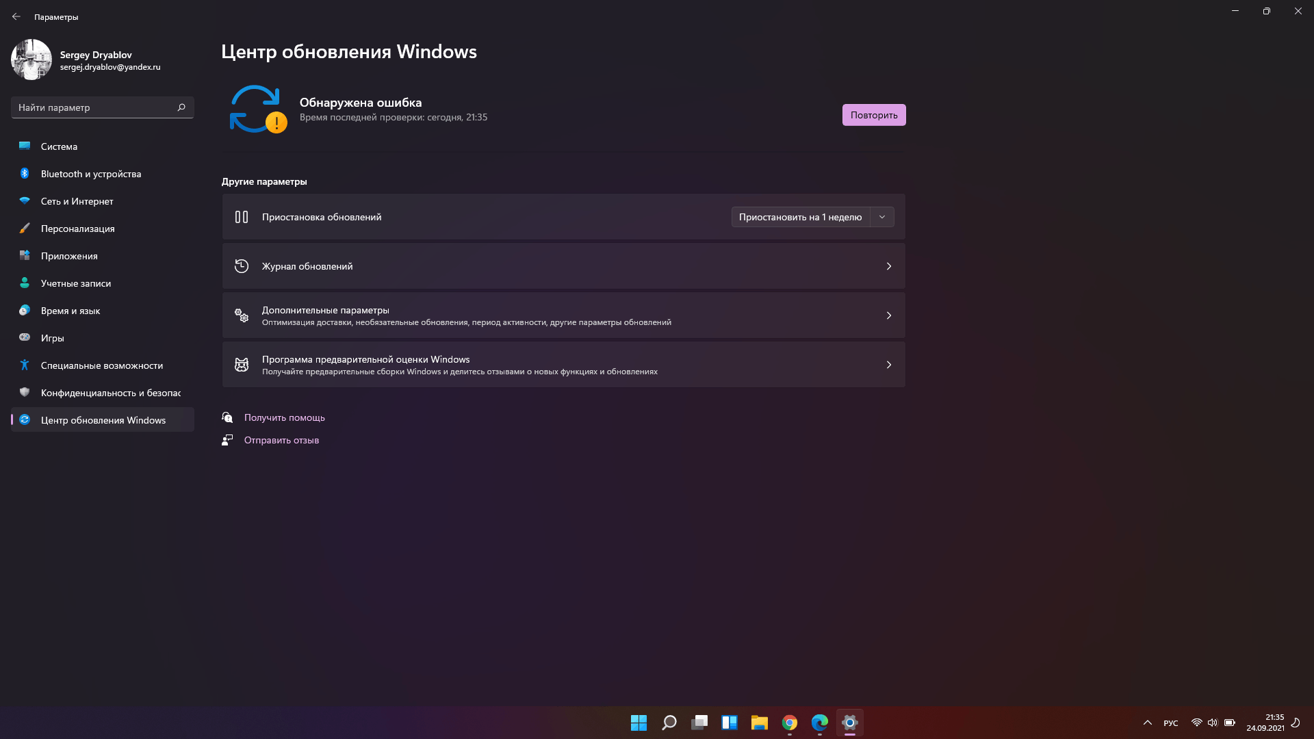Click the Insider cat icon
Image resolution: width=1314 pixels, height=739 pixels.
click(242, 365)
